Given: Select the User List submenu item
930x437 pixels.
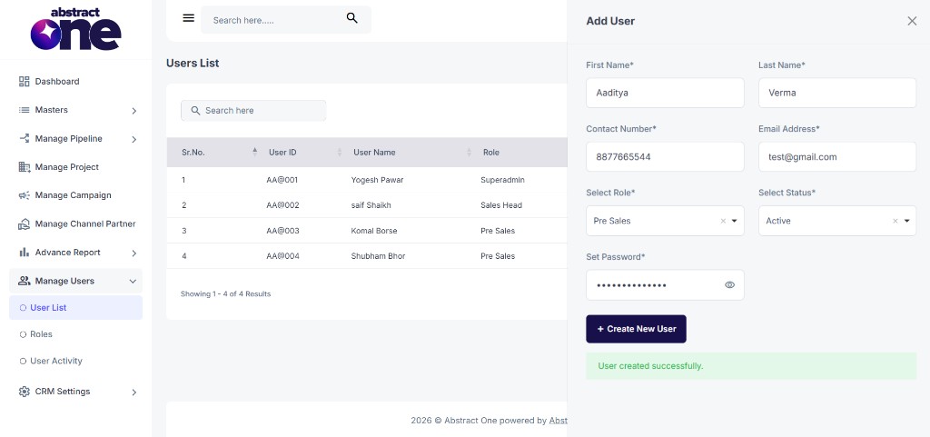Looking at the screenshot, I should coord(76,308).
